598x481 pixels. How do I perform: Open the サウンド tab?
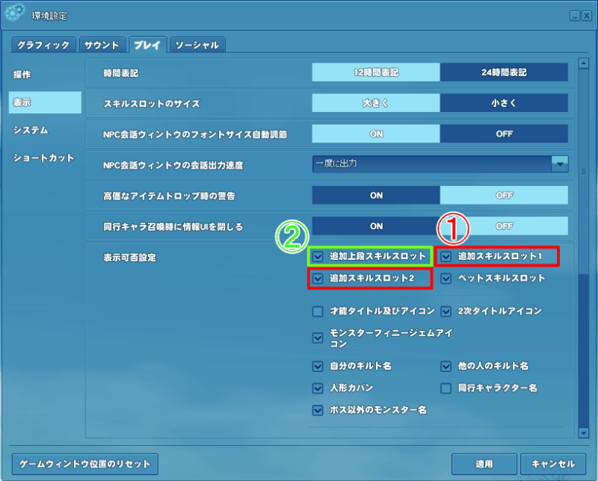[101, 46]
